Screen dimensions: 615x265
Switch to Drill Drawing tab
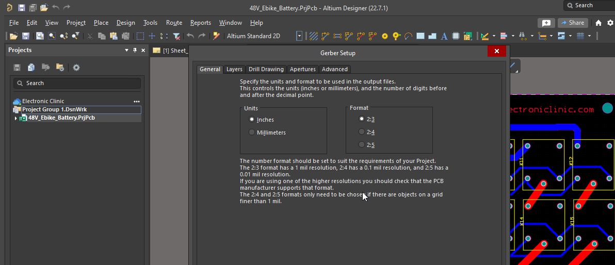click(x=266, y=69)
